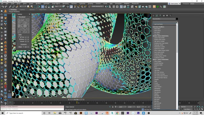Toggle Spinner Snap button

[x=85, y=7]
